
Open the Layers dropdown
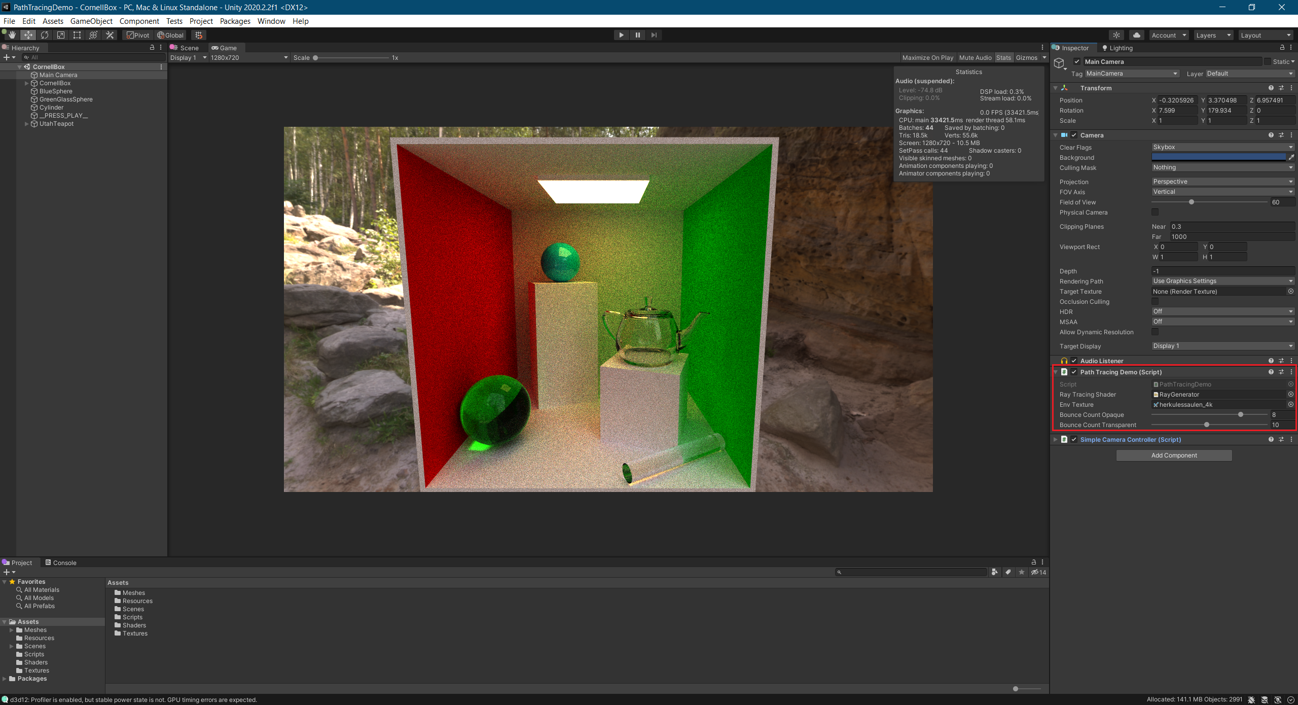1213,35
